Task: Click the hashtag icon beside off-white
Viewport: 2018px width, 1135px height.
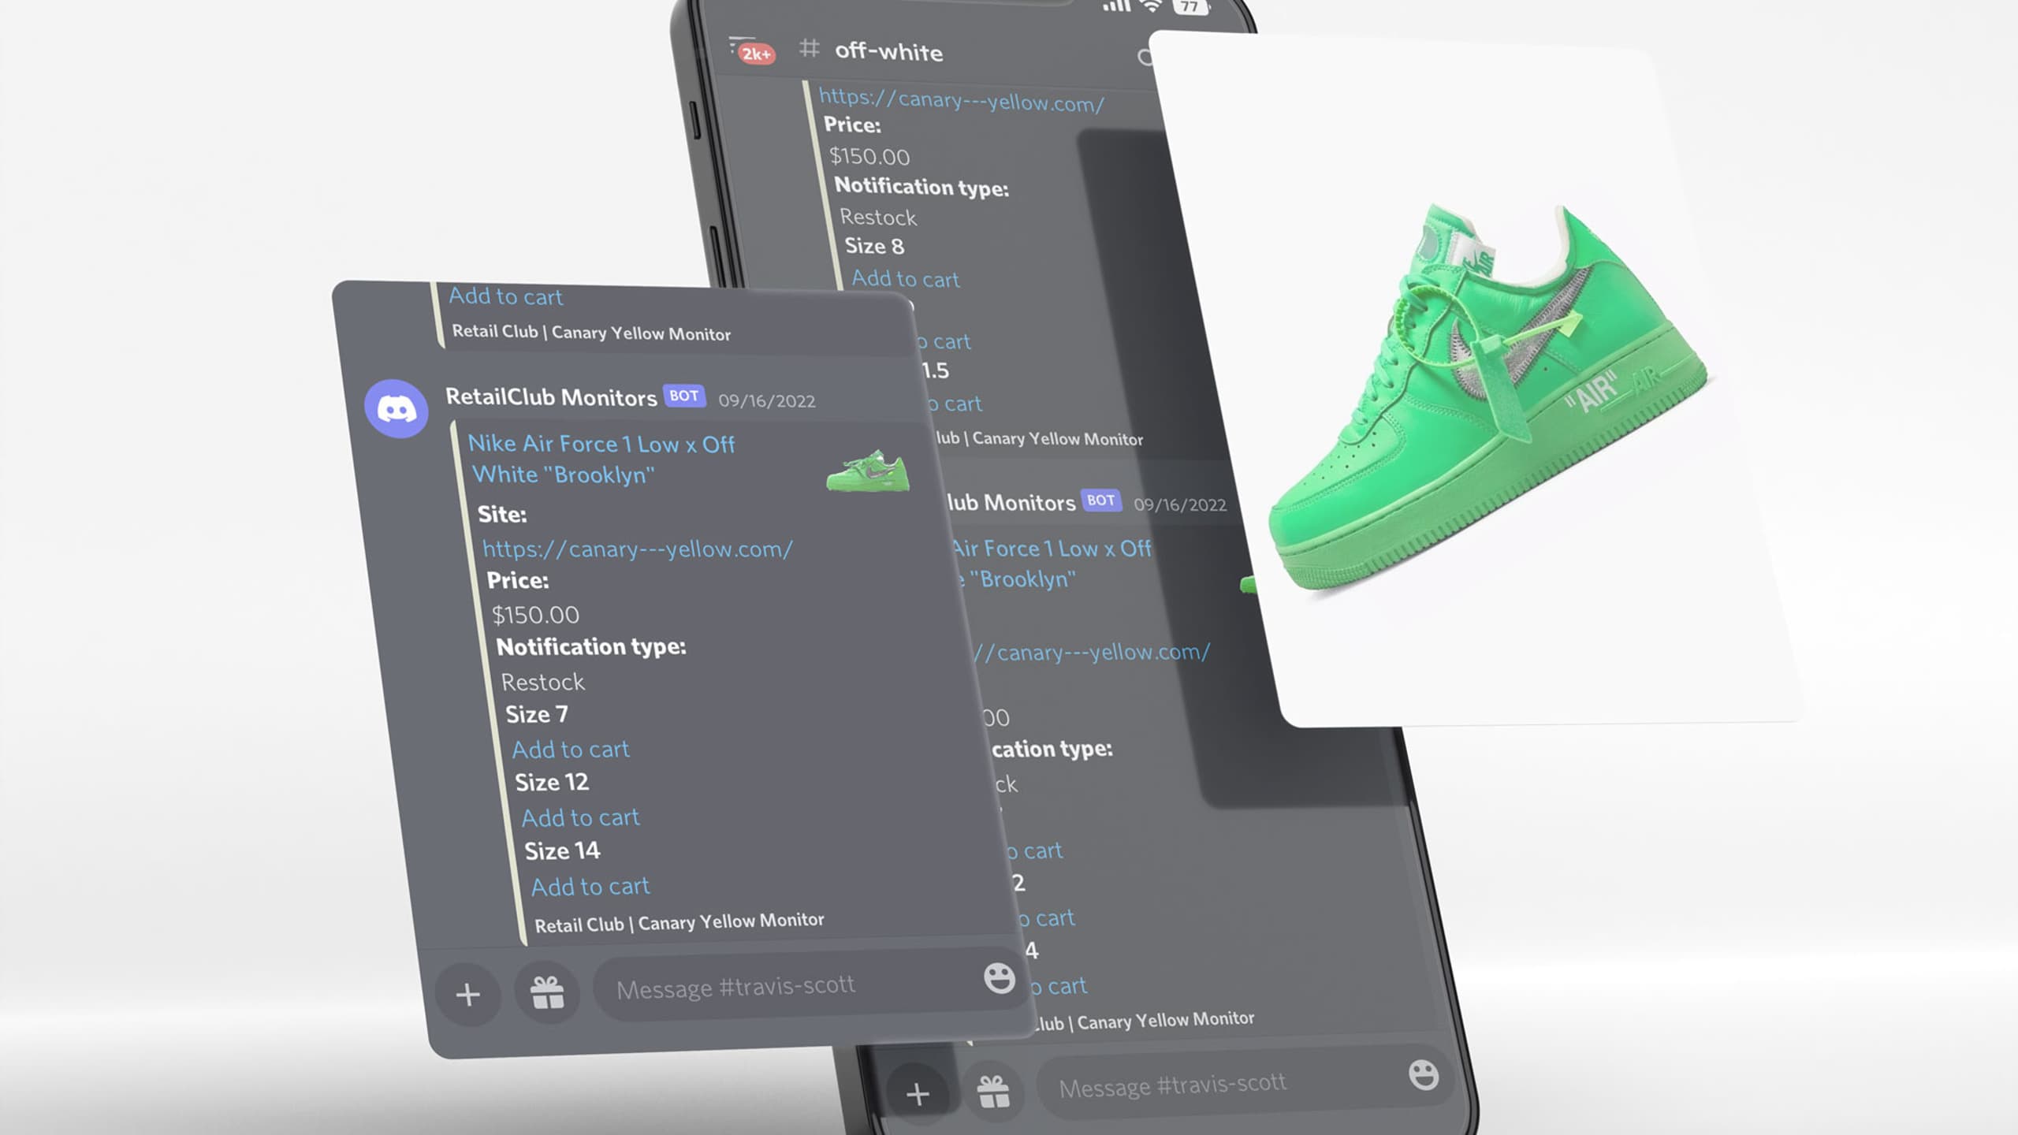Action: point(809,48)
